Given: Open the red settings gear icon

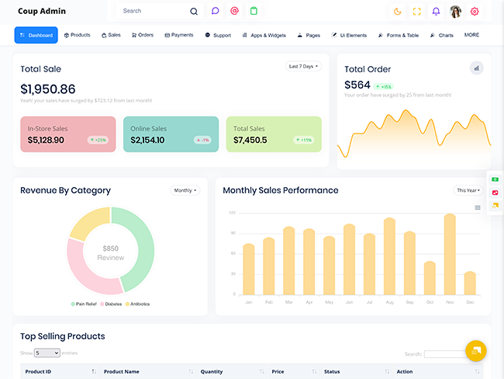Looking at the screenshot, I should click(475, 11).
